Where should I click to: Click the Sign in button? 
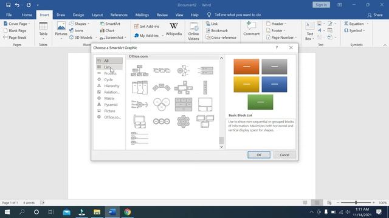point(321,5)
